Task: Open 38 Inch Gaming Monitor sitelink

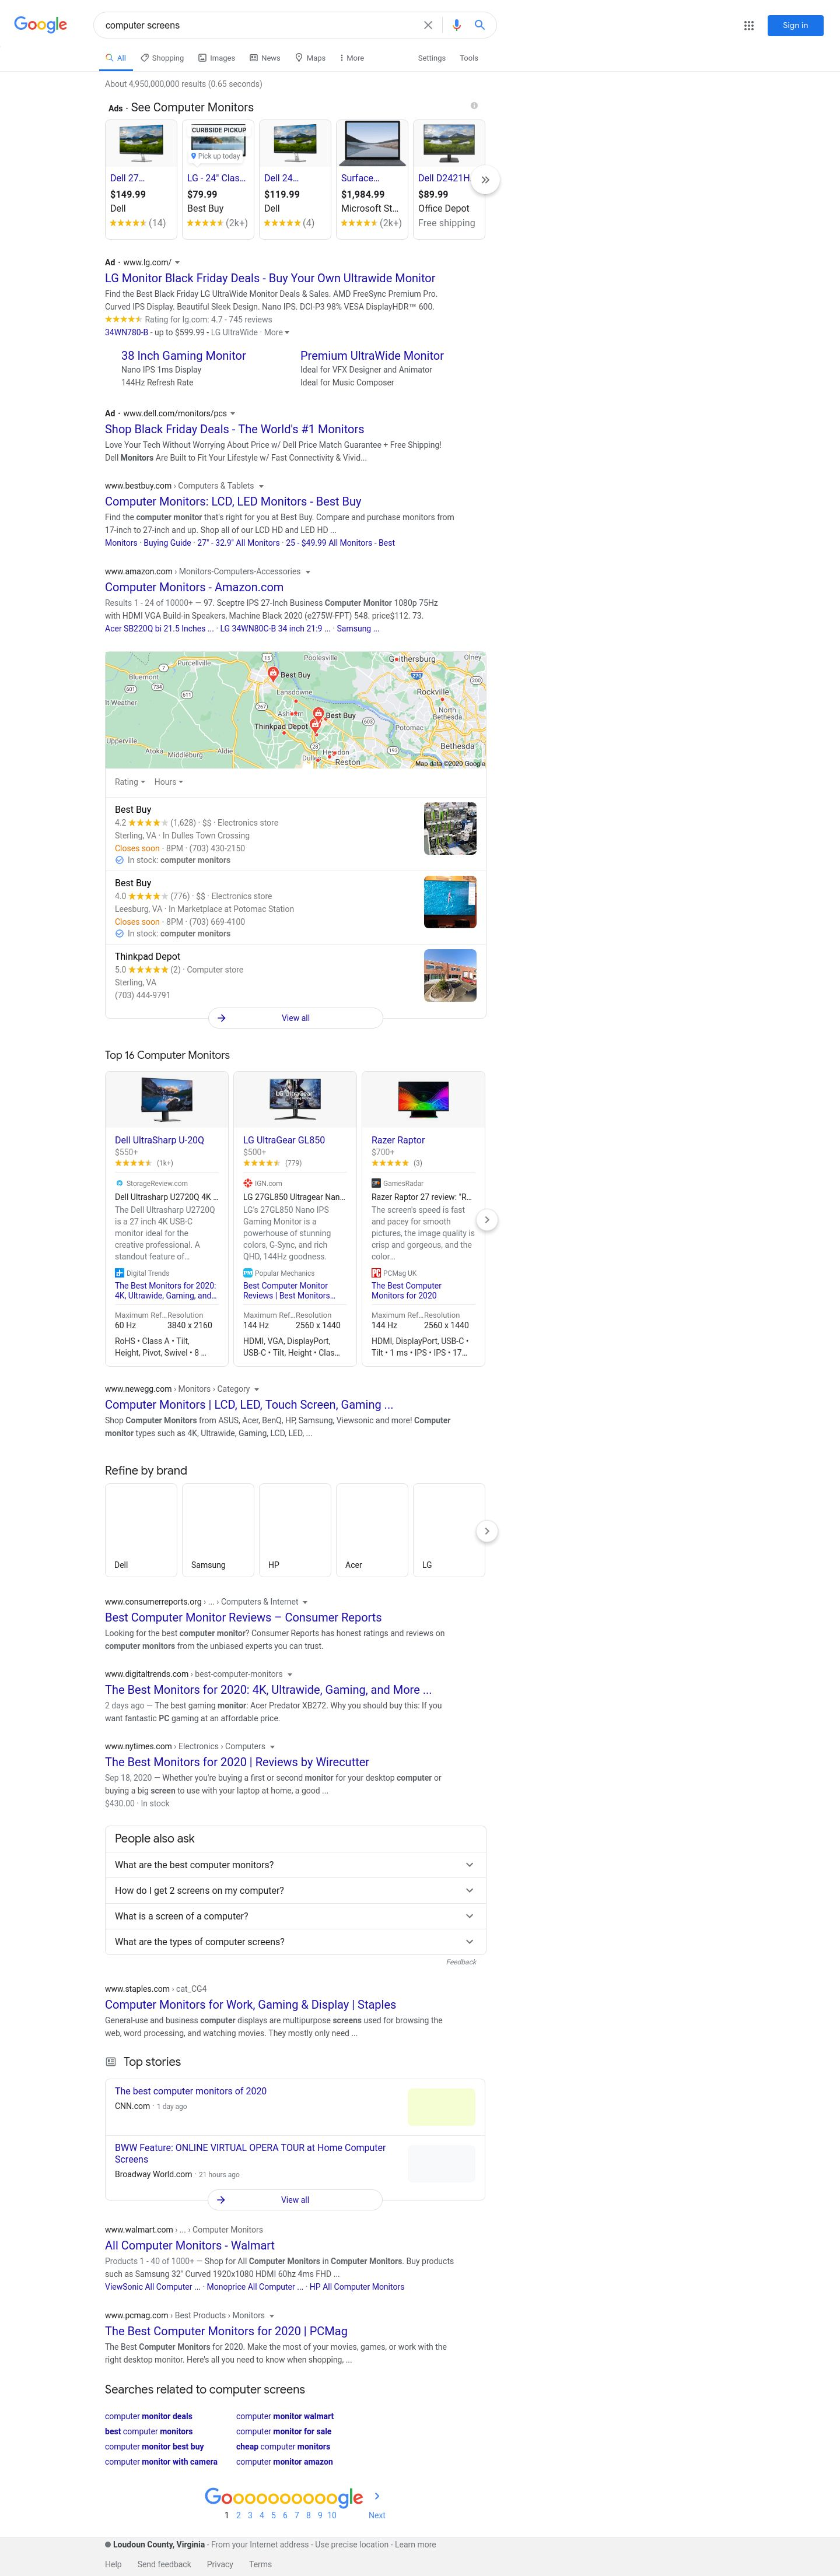Action: [x=183, y=356]
